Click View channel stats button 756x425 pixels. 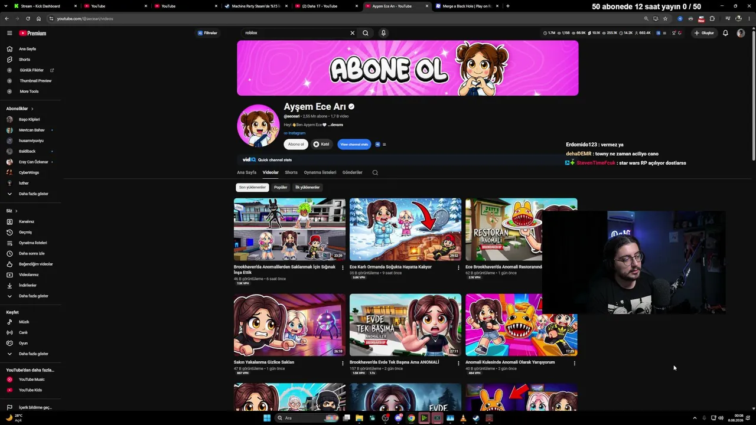[x=354, y=145]
